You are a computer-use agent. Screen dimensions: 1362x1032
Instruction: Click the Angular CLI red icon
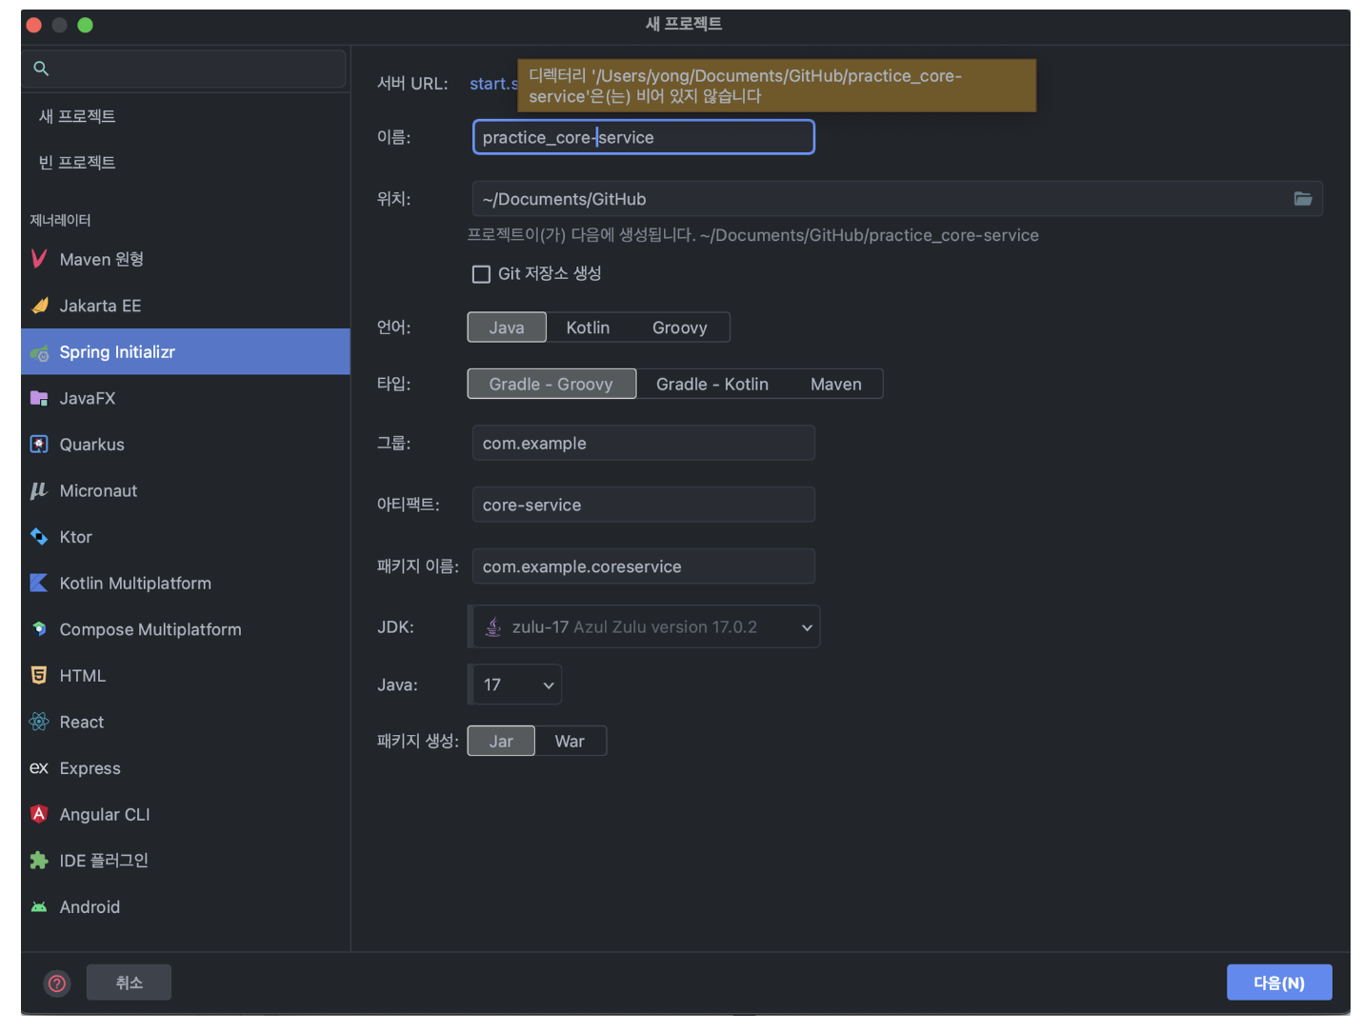coord(39,814)
